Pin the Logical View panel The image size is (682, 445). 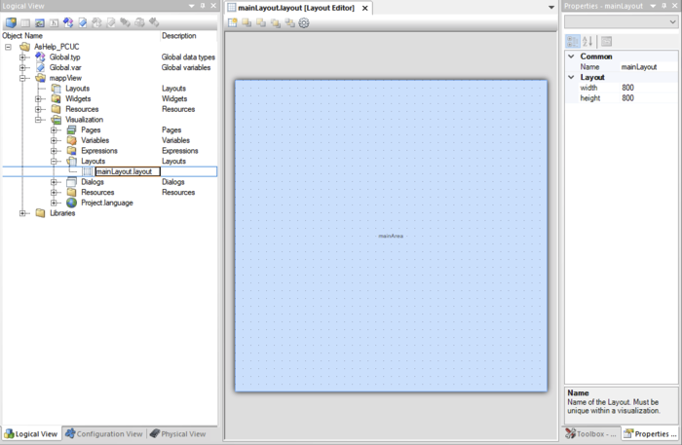click(x=203, y=6)
